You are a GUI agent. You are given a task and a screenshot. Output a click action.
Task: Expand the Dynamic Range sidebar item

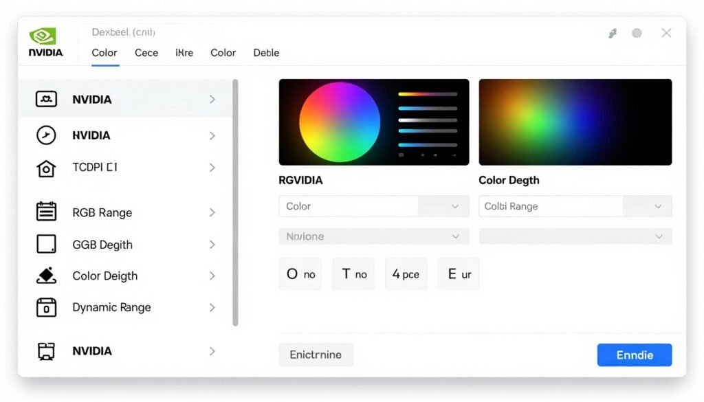[x=212, y=307]
